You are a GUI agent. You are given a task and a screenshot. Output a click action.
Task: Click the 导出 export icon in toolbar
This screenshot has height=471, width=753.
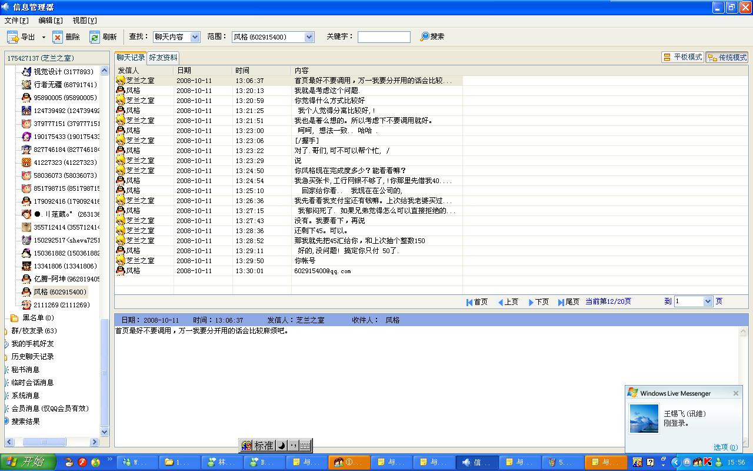tap(13, 37)
